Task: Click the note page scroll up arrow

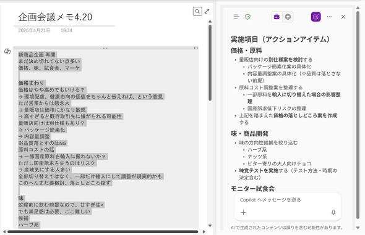Action: [210, 22]
